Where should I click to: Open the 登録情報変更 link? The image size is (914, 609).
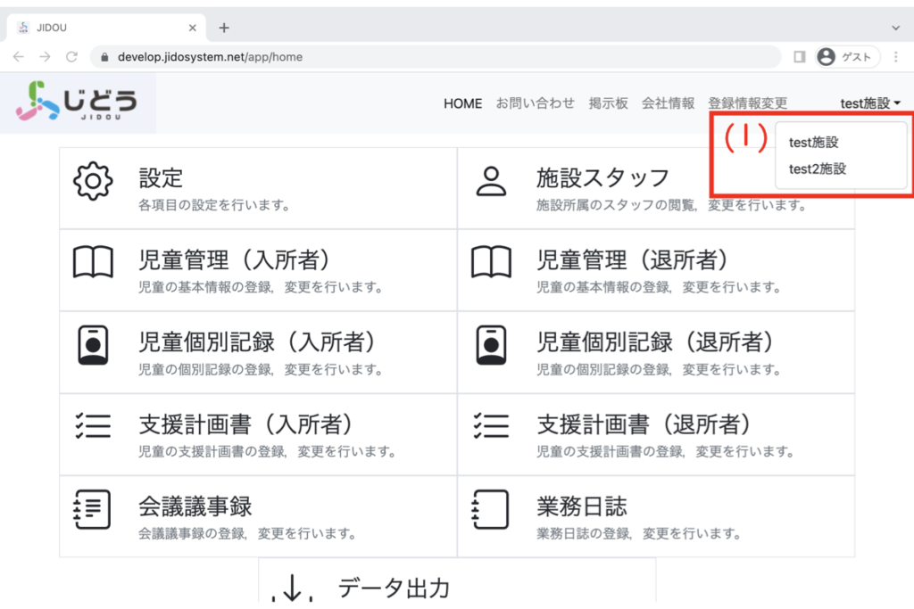point(747,103)
